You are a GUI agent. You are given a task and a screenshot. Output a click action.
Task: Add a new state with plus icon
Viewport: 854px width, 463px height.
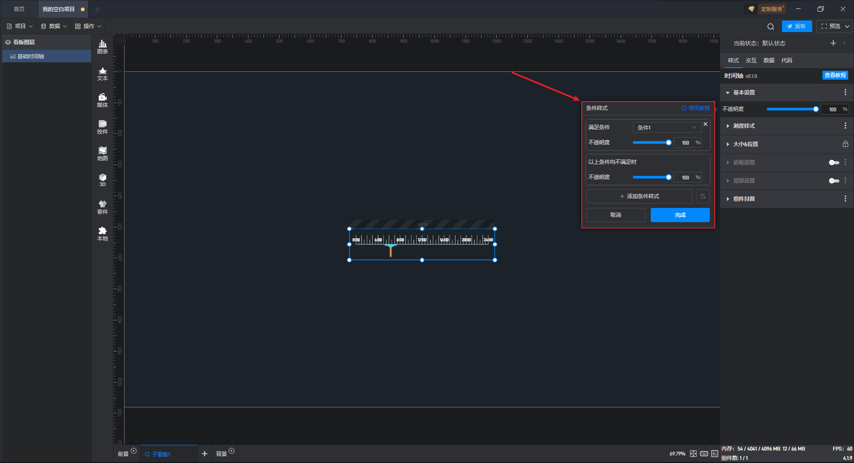[x=833, y=43]
